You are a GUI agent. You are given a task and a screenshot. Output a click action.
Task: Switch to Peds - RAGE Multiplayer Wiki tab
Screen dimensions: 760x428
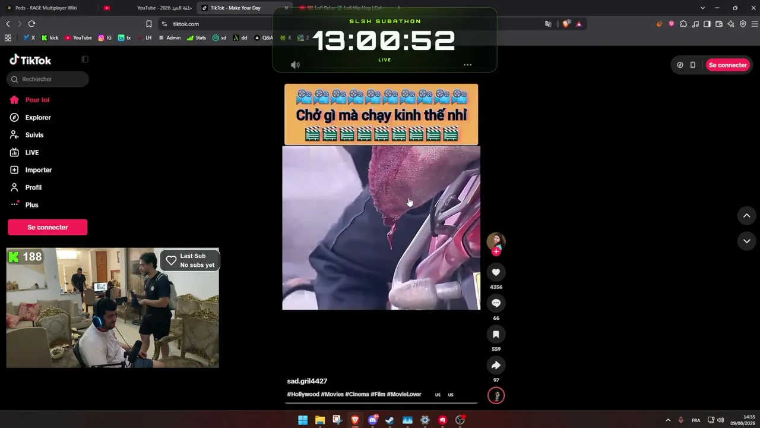click(x=47, y=8)
